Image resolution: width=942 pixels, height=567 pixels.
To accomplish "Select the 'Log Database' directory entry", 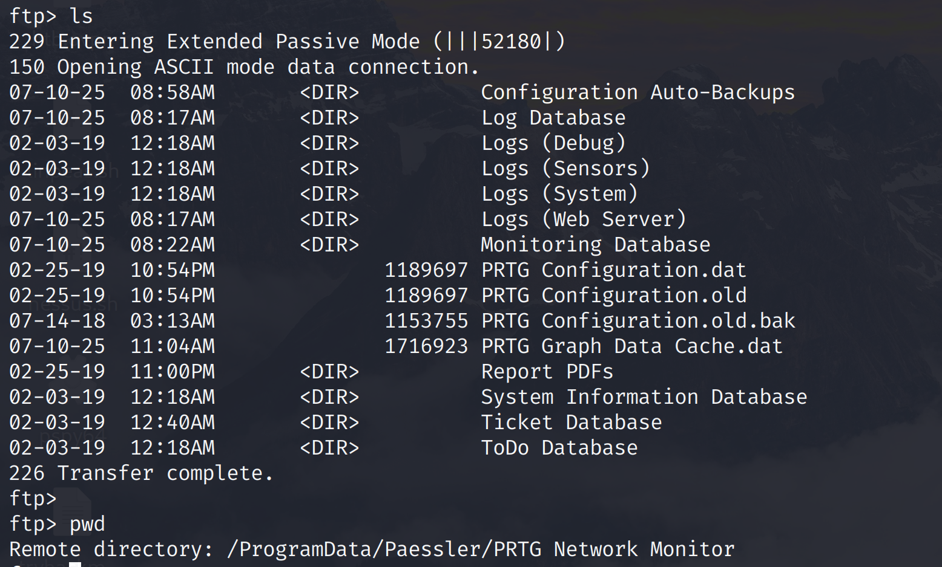I will coord(553,118).
